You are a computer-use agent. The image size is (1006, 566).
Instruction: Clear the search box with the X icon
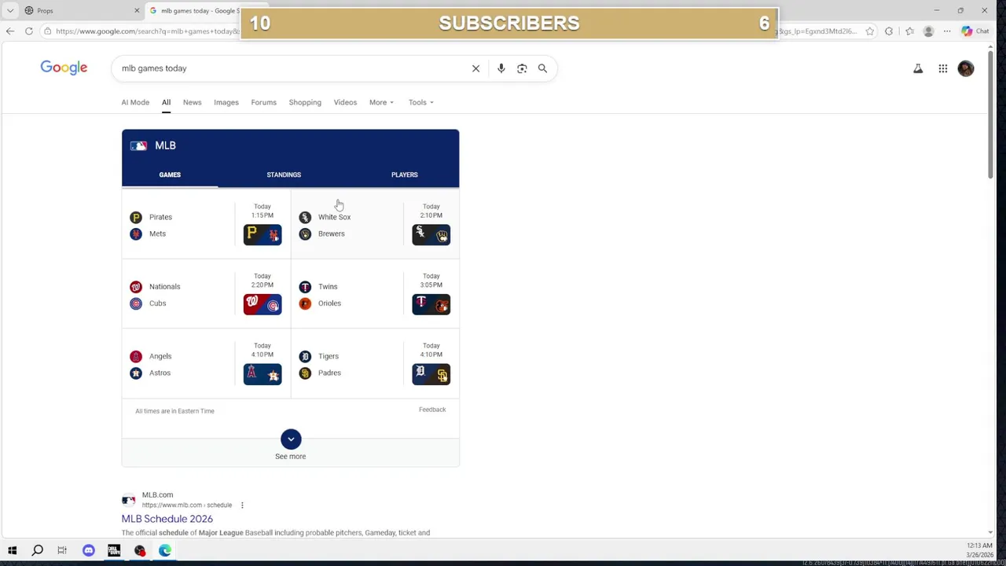pyautogui.click(x=475, y=68)
